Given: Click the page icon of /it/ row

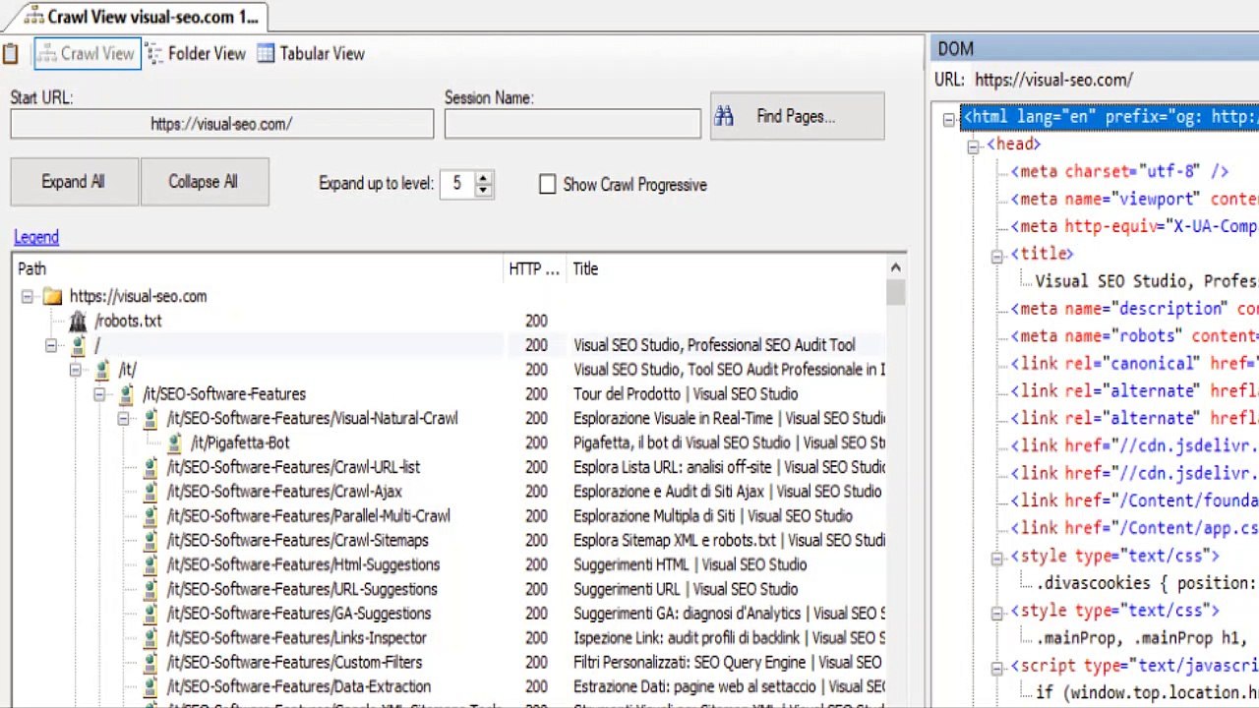Looking at the screenshot, I should 102,370.
